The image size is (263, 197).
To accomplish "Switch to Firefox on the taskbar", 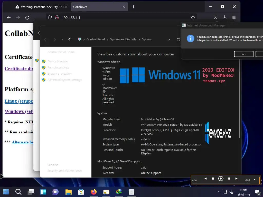I will (93, 192).
